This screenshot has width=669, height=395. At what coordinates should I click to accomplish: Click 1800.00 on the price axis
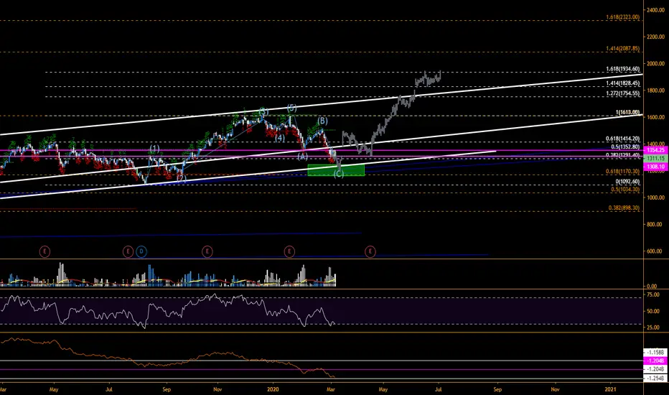(x=656, y=90)
